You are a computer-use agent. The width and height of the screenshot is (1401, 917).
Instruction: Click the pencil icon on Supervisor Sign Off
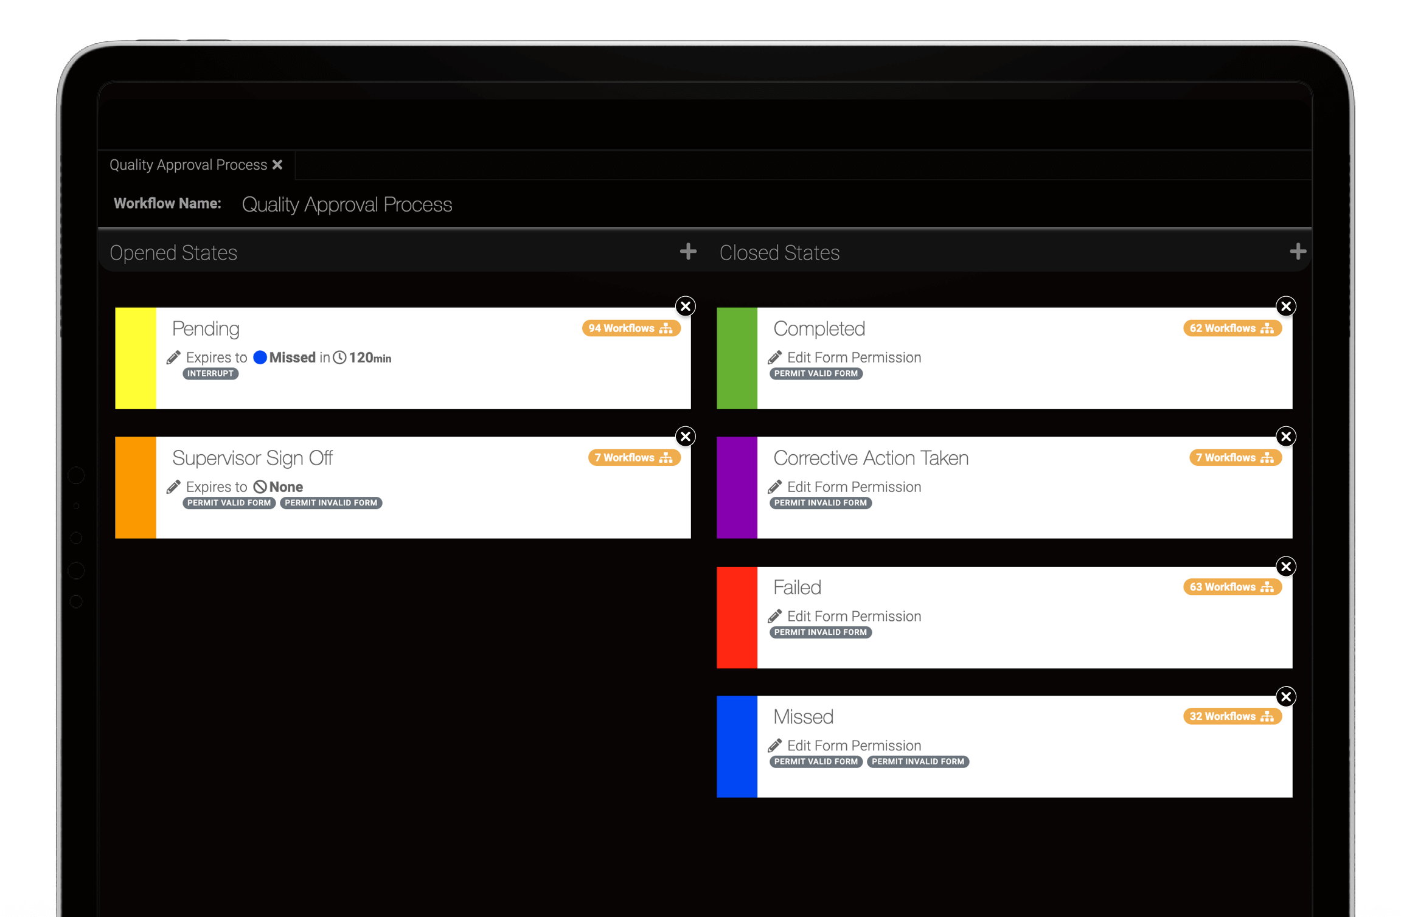[x=174, y=486]
